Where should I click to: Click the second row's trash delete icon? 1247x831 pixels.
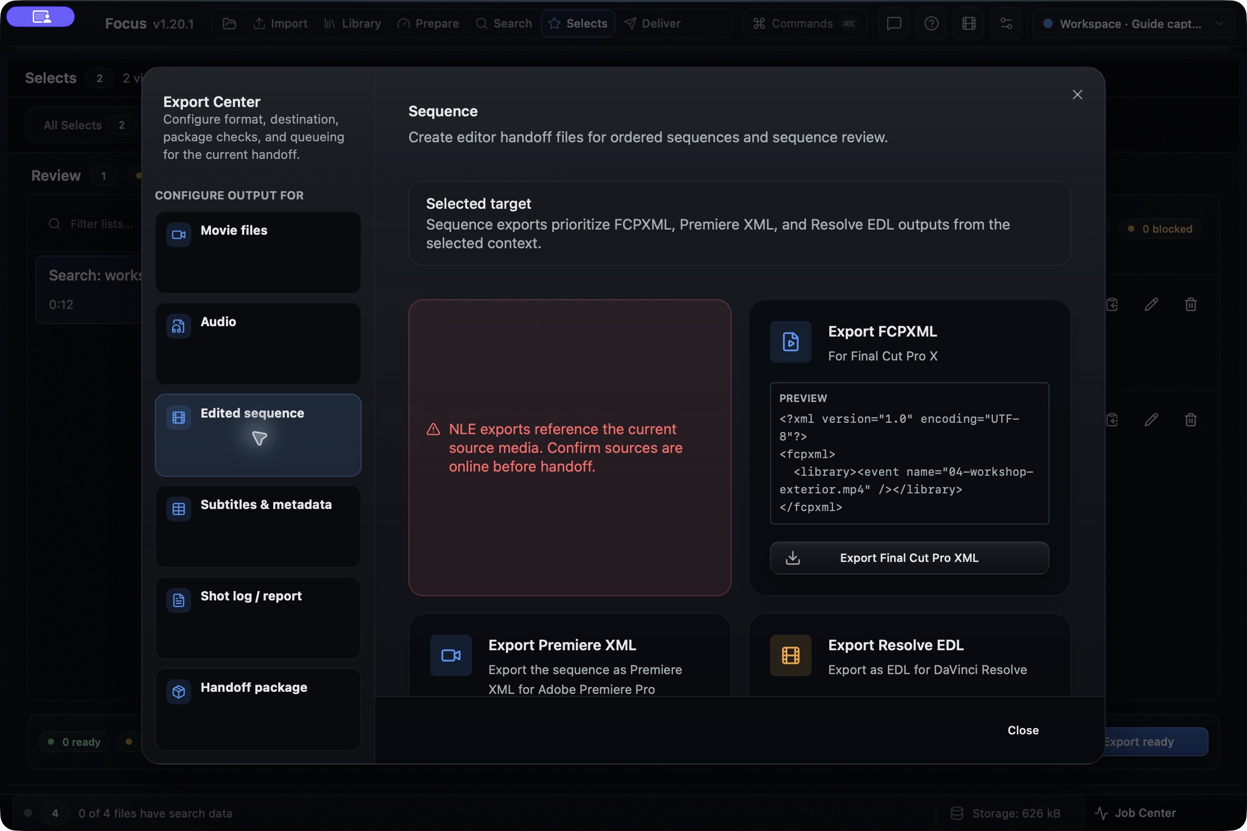click(1191, 420)
